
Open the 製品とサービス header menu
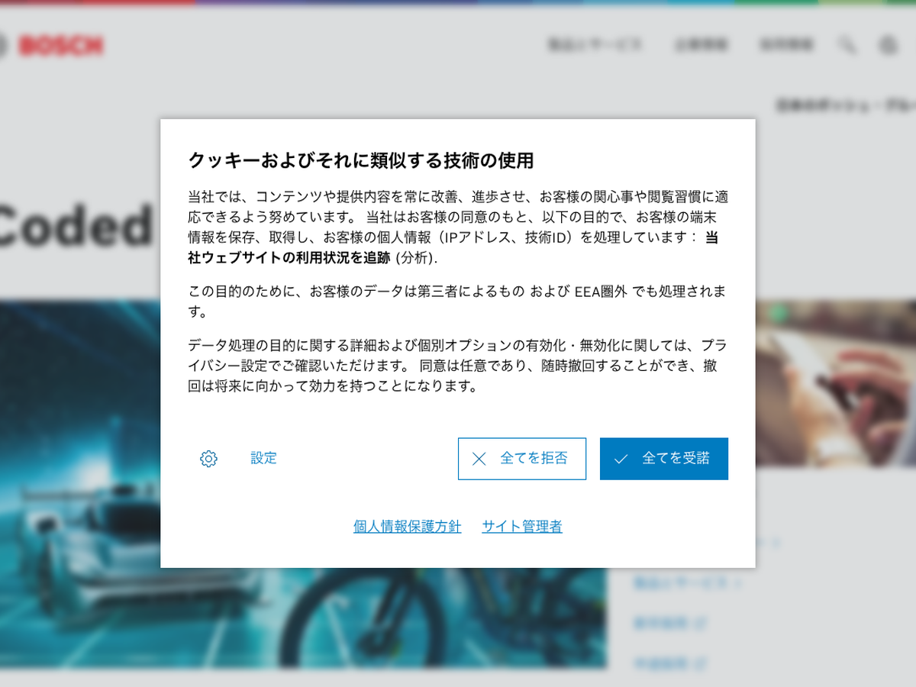(x=595, y=45)
